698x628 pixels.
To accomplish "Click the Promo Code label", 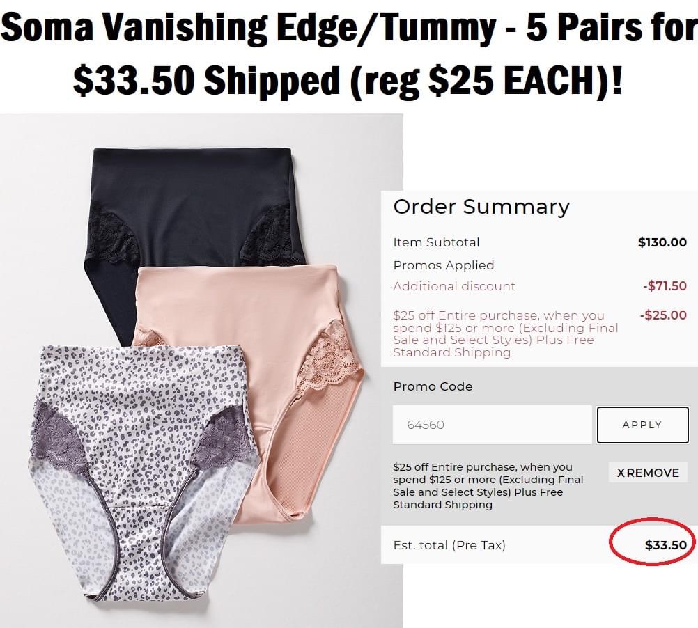I will pyautogui.click(x=433, y=386).
